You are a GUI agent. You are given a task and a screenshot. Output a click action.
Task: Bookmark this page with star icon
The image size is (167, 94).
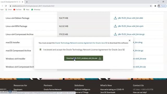click(151, 6)
